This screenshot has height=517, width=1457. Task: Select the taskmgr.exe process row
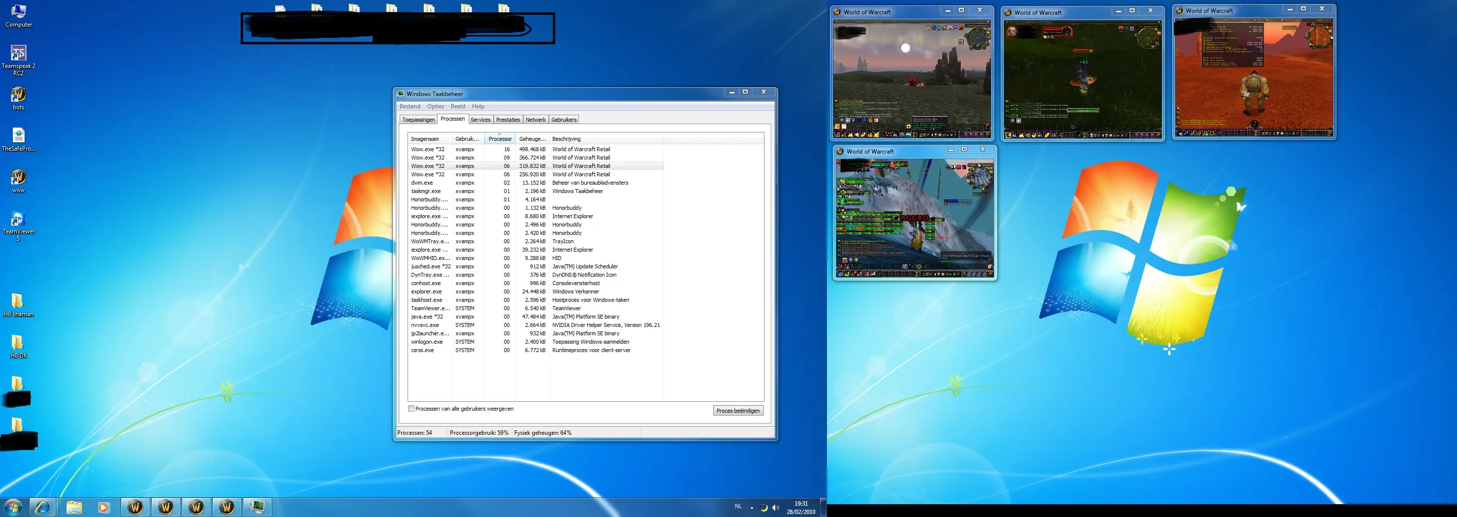tap(536, 191)
